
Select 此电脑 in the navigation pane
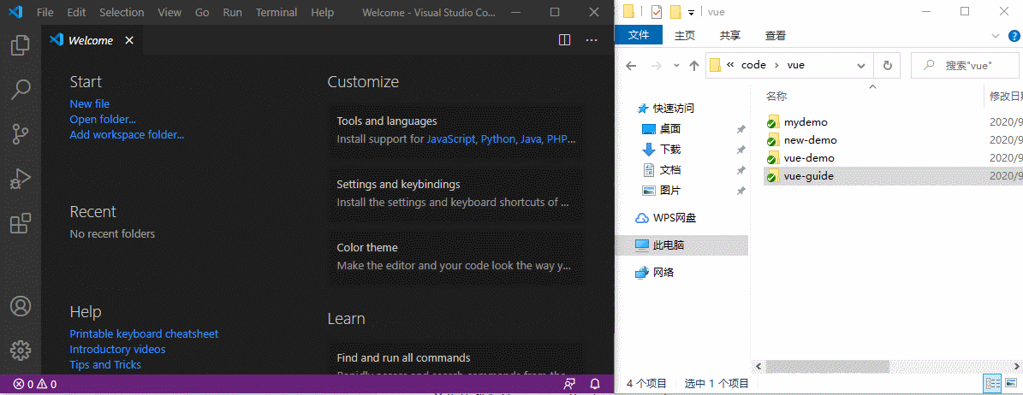(681, 245)
